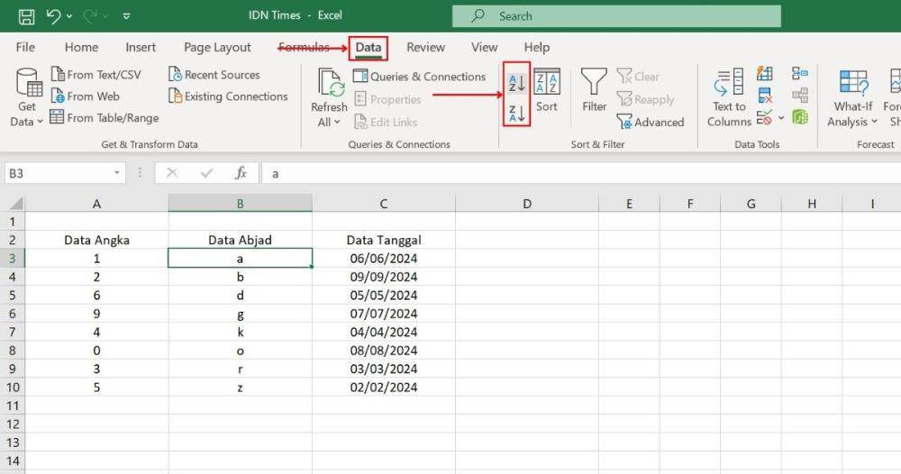Click the Remove Duplicates icon
Viewport: 901px width, 474px height.
(x=765, y=96)
